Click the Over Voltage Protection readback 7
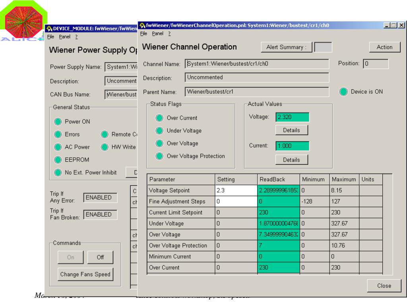Image resolution: width=407 pixels, height=305 pixels. click(278, 245)
